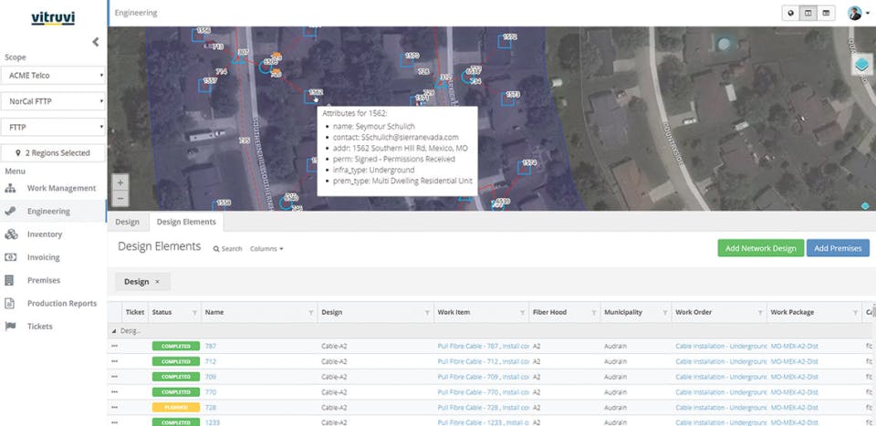Click the Add Premises button

(x=837, y=248)
